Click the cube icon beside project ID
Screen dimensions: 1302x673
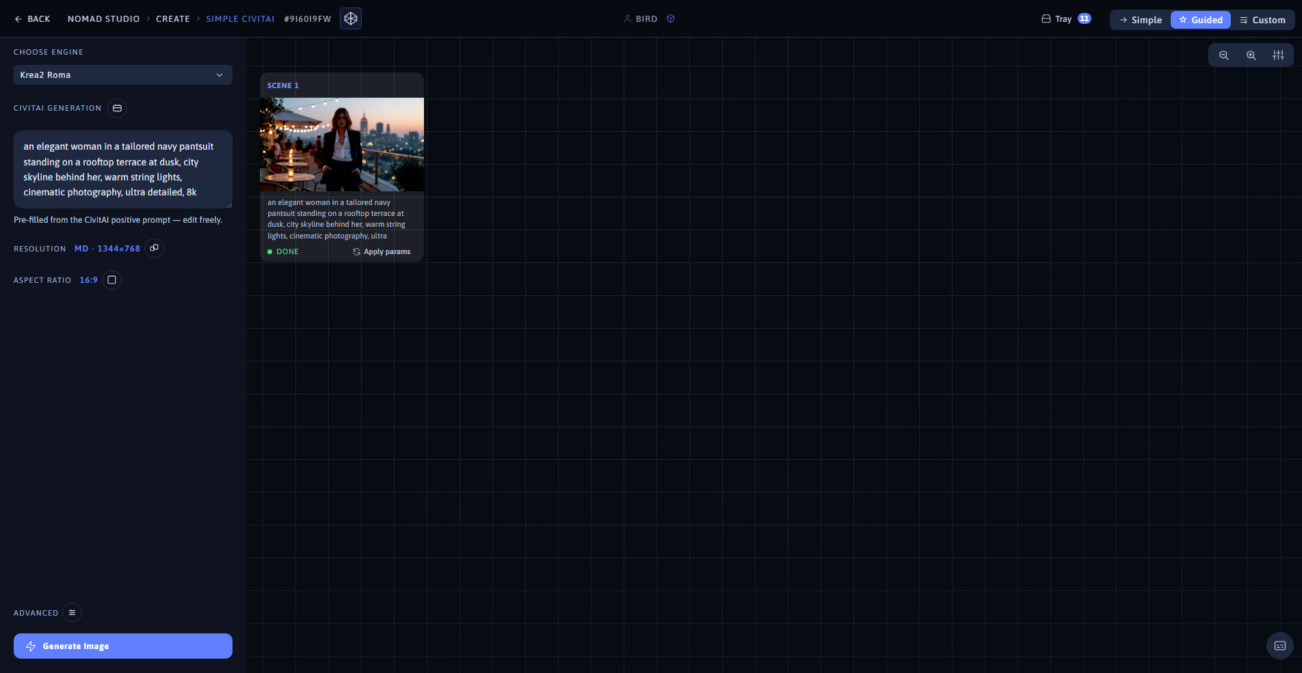click(351, 18)
